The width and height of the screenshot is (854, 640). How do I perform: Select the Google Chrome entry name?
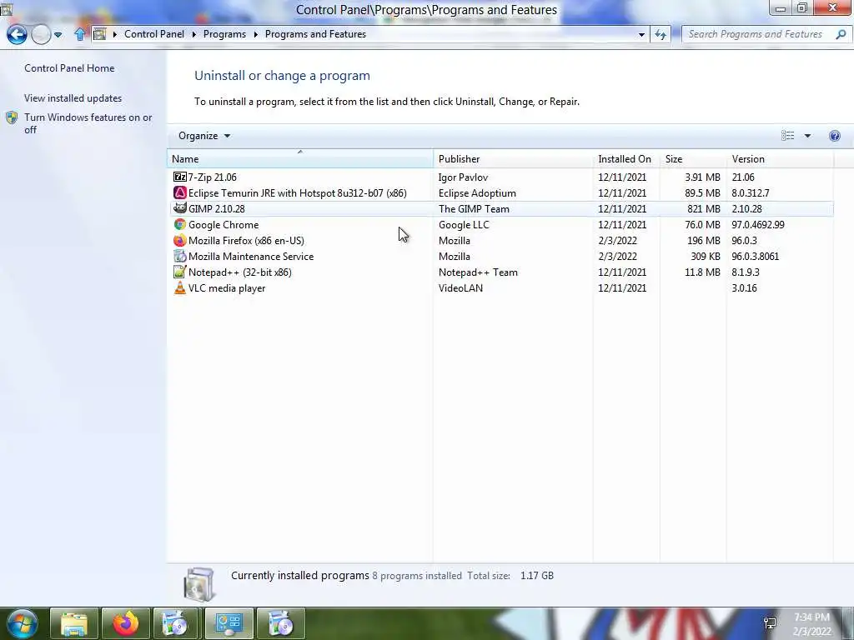point(224,224)
